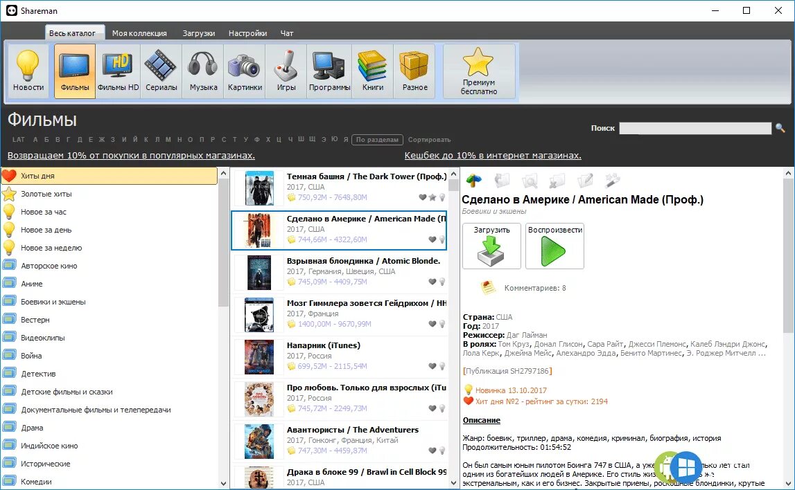Click inside the Поиск search field
This screenshot has width=795, height=490.
tap(695, 128)
